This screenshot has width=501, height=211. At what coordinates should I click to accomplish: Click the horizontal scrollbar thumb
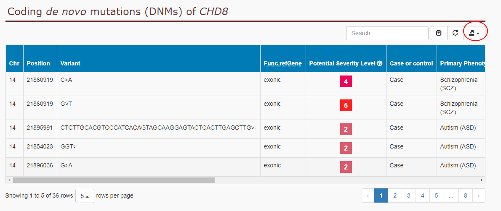(114, 180)
